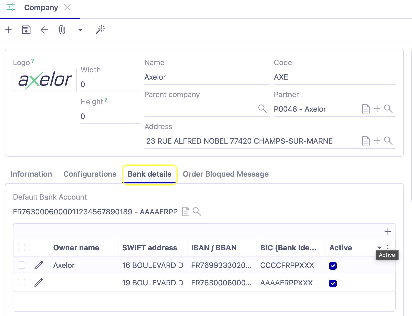This screenshot has height=316, width=412.
Task: Open the Order Bloqued Message tab
Action: [x=225, y=174]
